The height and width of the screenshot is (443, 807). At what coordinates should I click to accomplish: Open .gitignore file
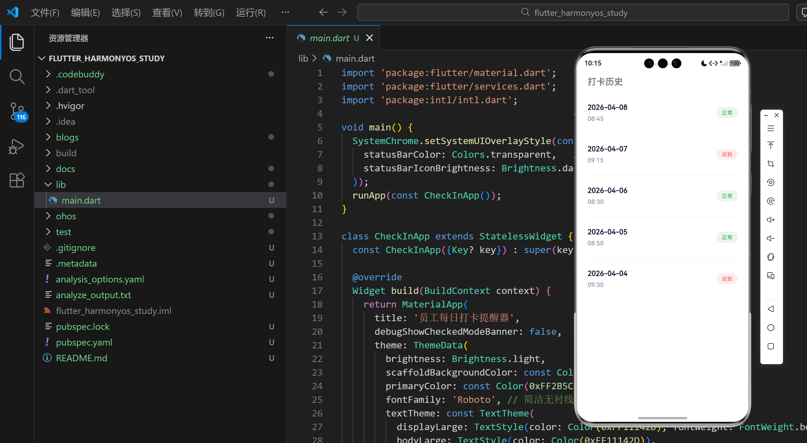click(76, 248)
